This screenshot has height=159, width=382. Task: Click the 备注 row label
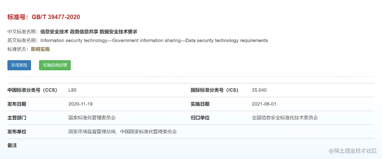point(12,146)
